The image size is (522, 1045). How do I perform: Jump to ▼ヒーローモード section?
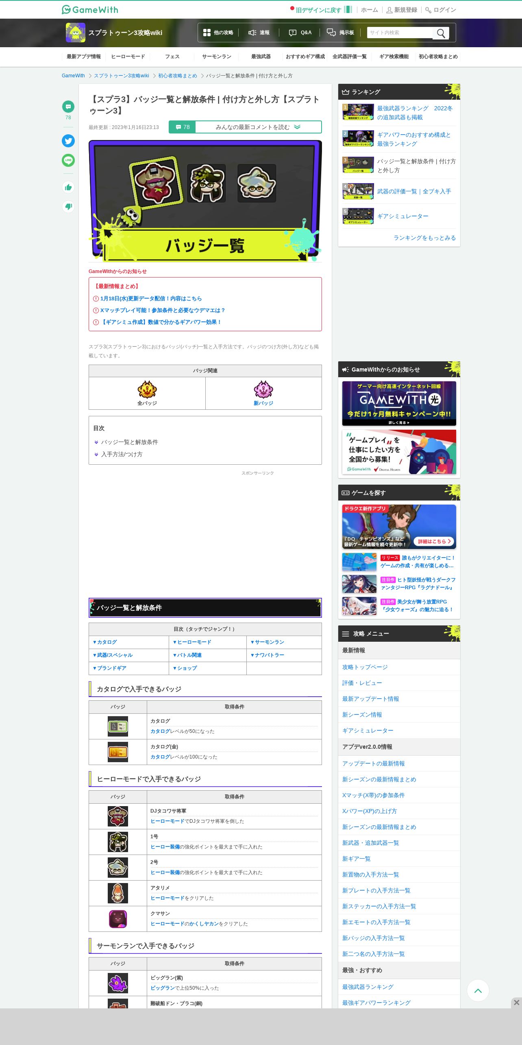pos(192,642)
